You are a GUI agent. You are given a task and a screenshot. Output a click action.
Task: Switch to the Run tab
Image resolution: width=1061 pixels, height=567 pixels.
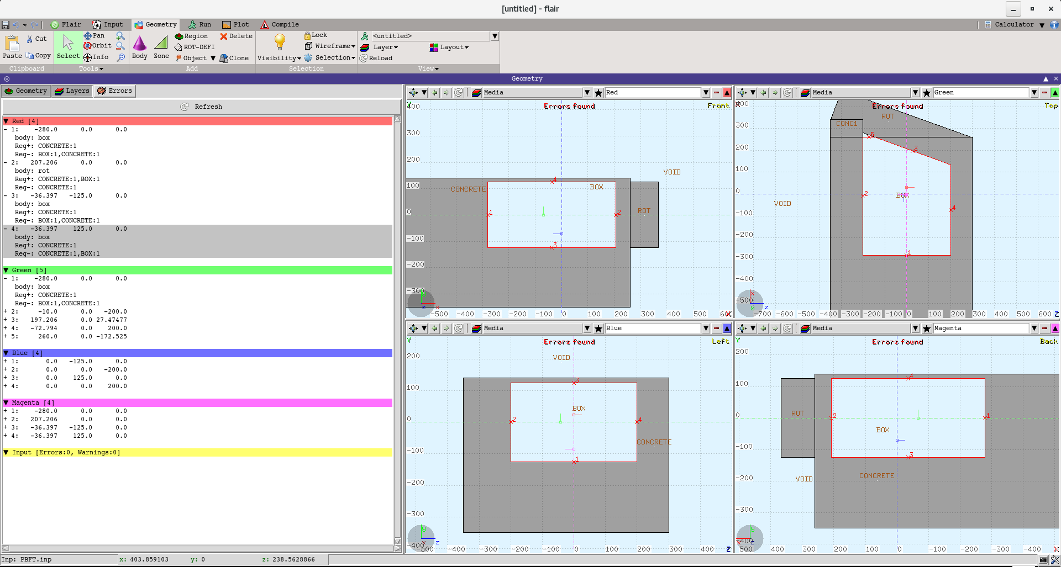[200, 25]
